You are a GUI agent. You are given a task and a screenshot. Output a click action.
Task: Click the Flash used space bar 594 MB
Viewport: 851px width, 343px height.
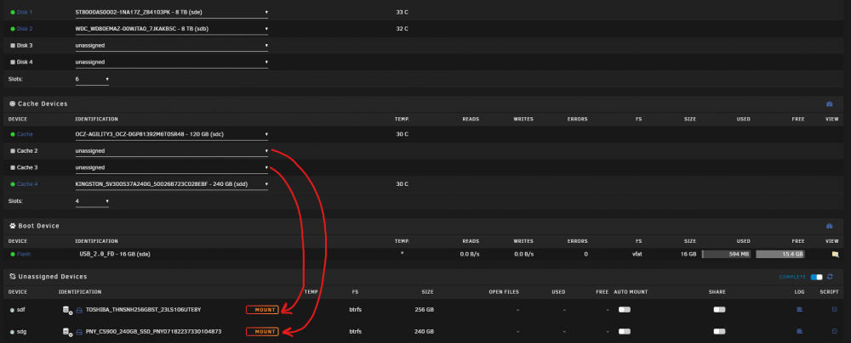726,254
